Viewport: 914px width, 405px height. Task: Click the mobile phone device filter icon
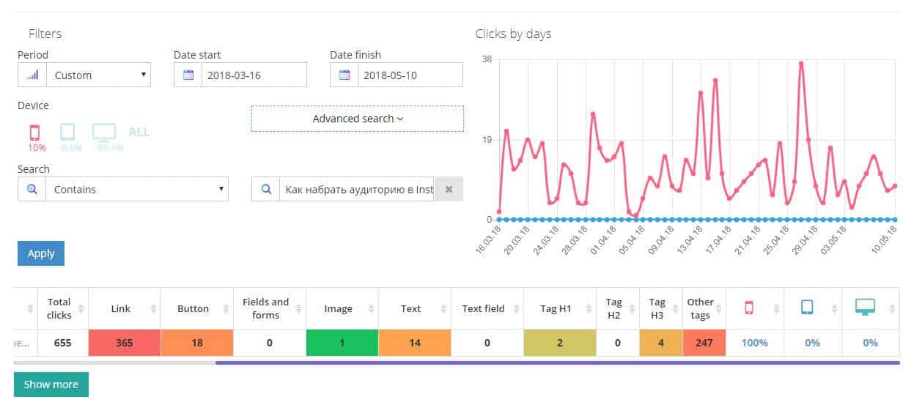pyautogui.click(x=34, y=132)
